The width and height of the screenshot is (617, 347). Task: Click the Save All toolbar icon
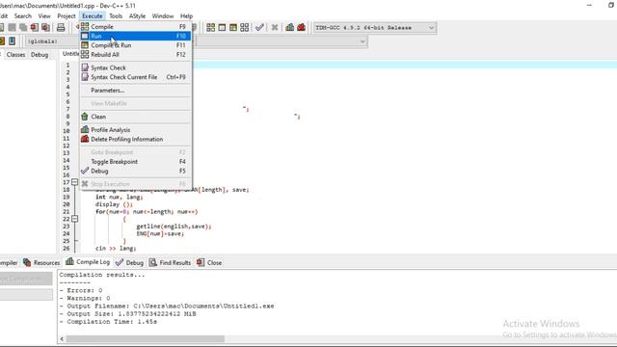(x=23, y=27)
